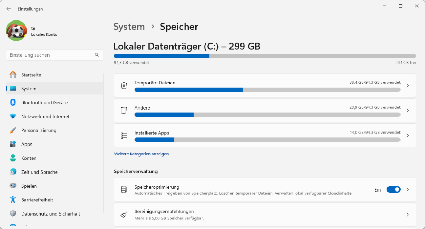Click the drive usage progress bar
Image resolution: width=425 pixels, height=229 pixels.
coord(264,55)
